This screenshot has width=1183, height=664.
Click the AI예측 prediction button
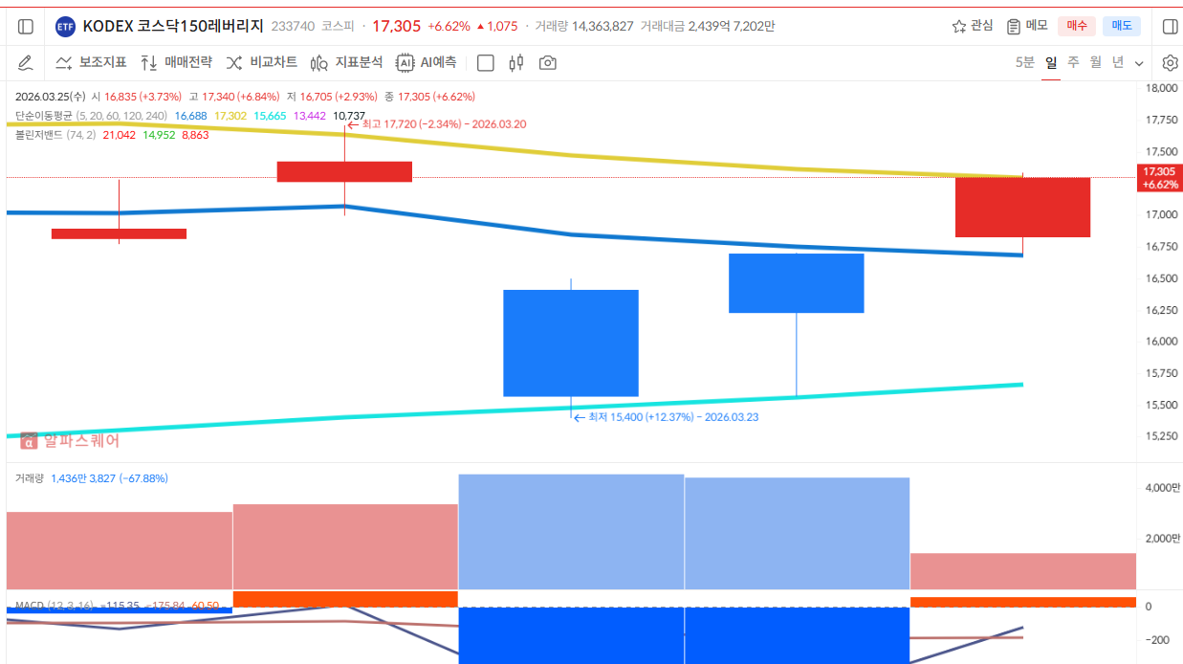tap(427, 63)
